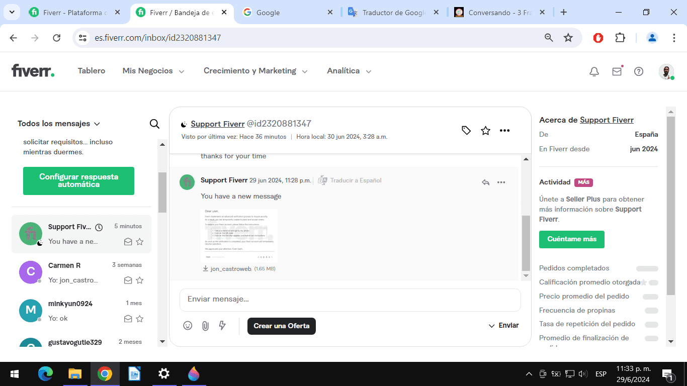Click Configurar respuesta automática button
This screenshot has height=386, width=687.
pos(78,181)
